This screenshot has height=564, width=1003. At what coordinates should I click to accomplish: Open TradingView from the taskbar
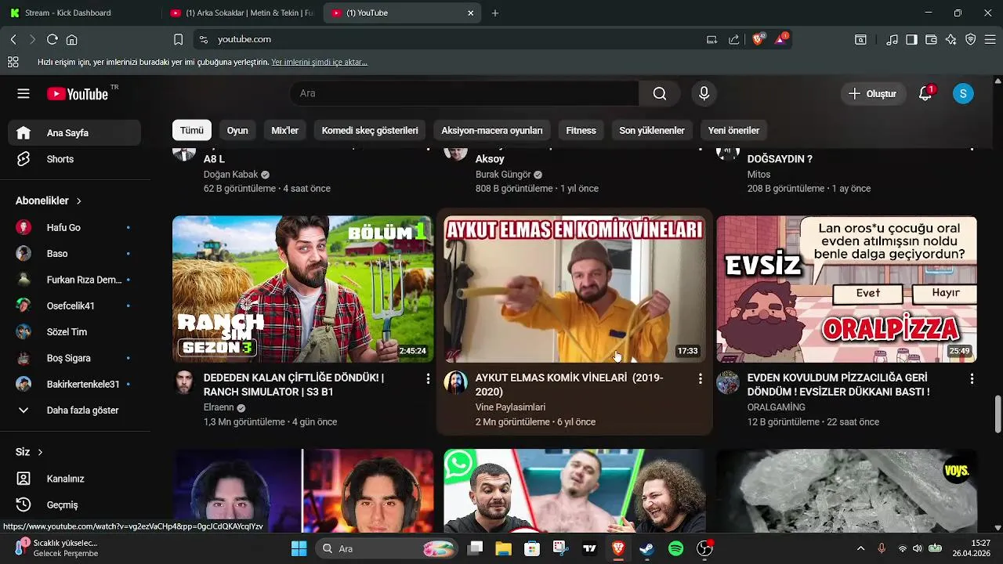(589, 548)
